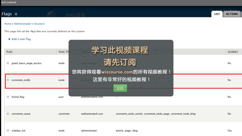
Task: Click 'administrator' role in sidebar_list row
Action: (x=89, y=131)
